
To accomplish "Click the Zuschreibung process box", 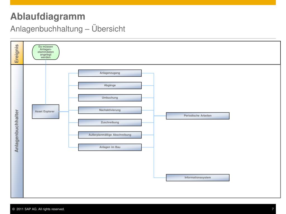I will [x=110, y=123].
